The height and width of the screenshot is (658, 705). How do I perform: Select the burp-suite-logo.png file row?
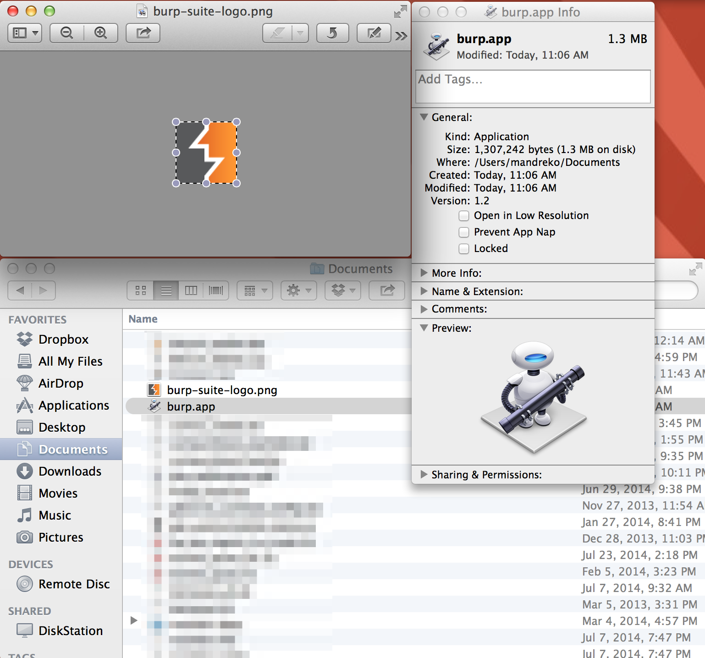(222, 390)
